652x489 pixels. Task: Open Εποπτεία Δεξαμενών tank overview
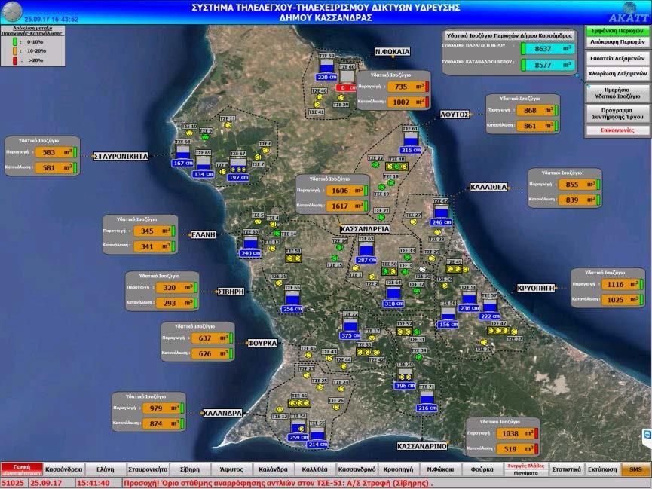[617, 58]
